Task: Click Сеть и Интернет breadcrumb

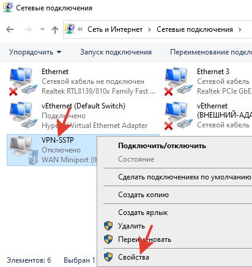Action: (115, 29)
